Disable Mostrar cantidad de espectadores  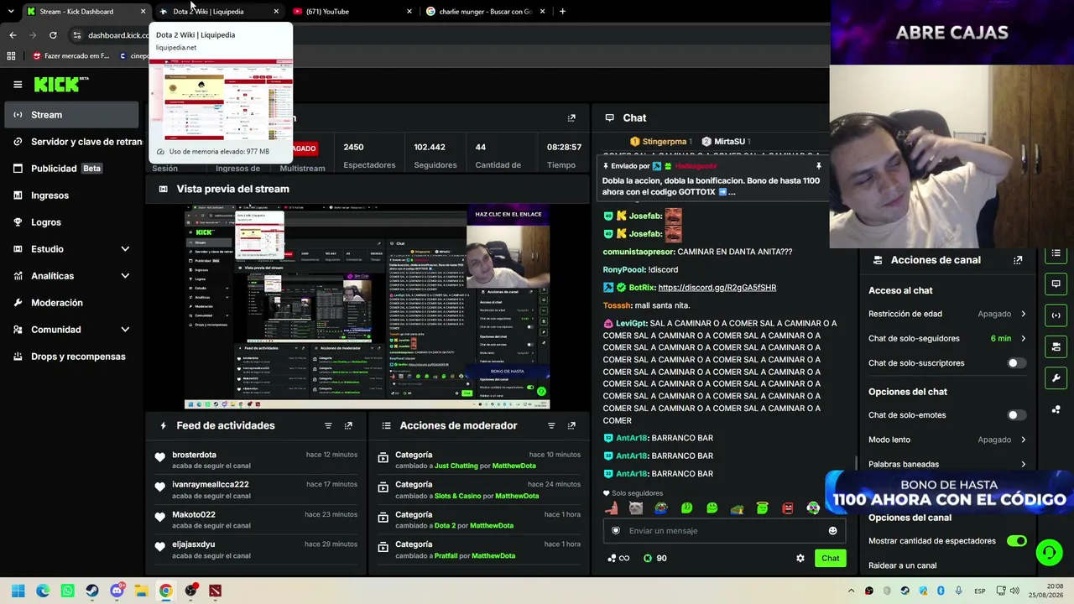coord(1016,541)
